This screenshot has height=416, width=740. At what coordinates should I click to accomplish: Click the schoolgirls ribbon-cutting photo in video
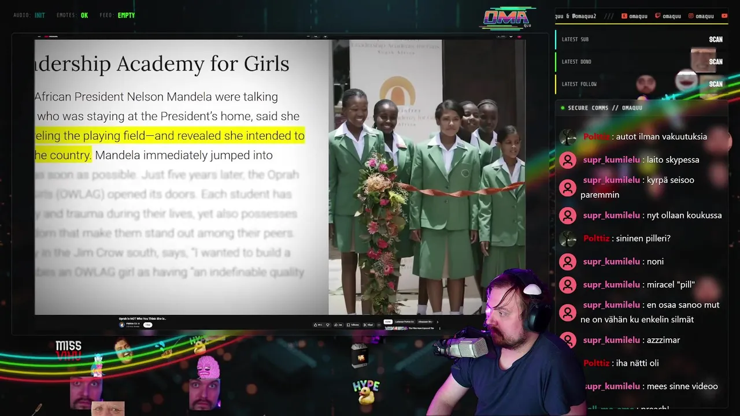[x=427, y=177]
